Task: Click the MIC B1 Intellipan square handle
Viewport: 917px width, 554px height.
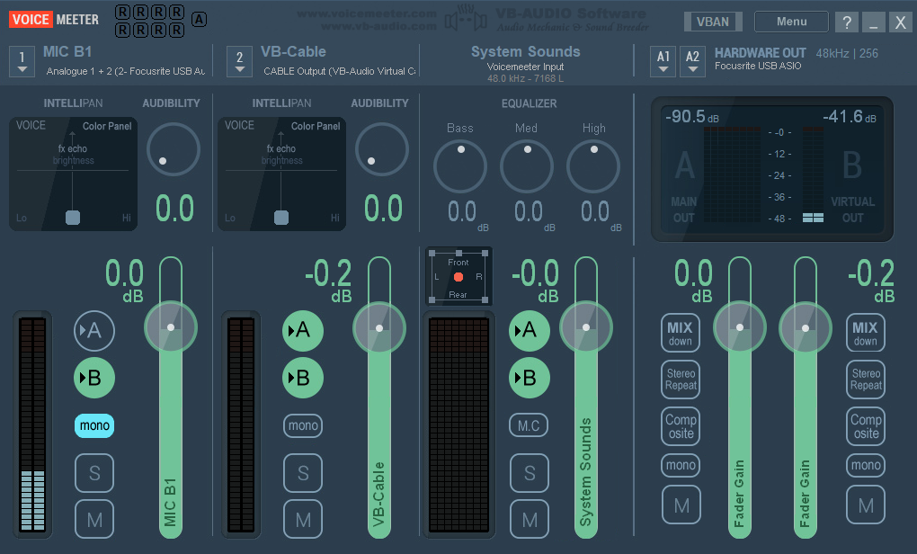Action: 73,218
